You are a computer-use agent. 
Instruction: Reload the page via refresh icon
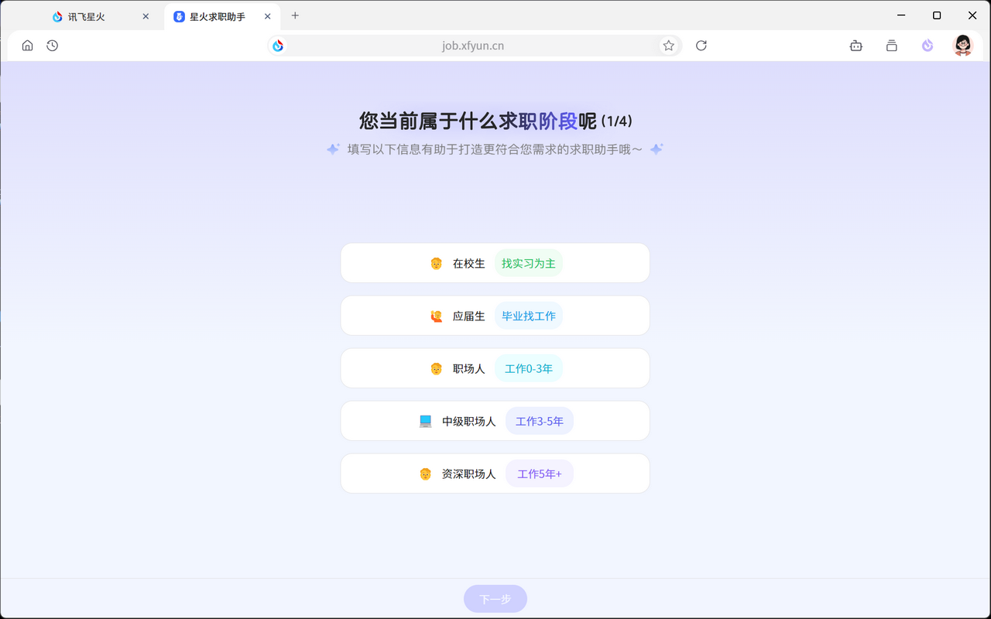[701, 46]
